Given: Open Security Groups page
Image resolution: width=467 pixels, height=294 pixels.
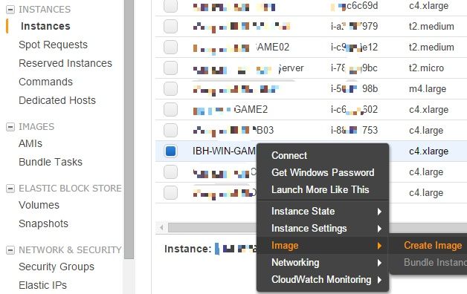Looking at the screenshot, I should click(x=57, y=267).
